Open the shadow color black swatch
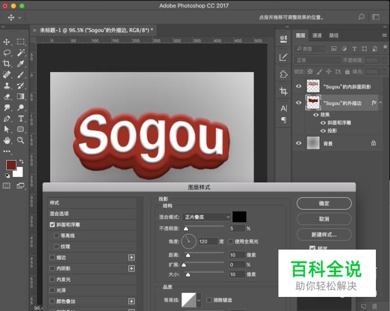390x311 pixels. point(240,217)
